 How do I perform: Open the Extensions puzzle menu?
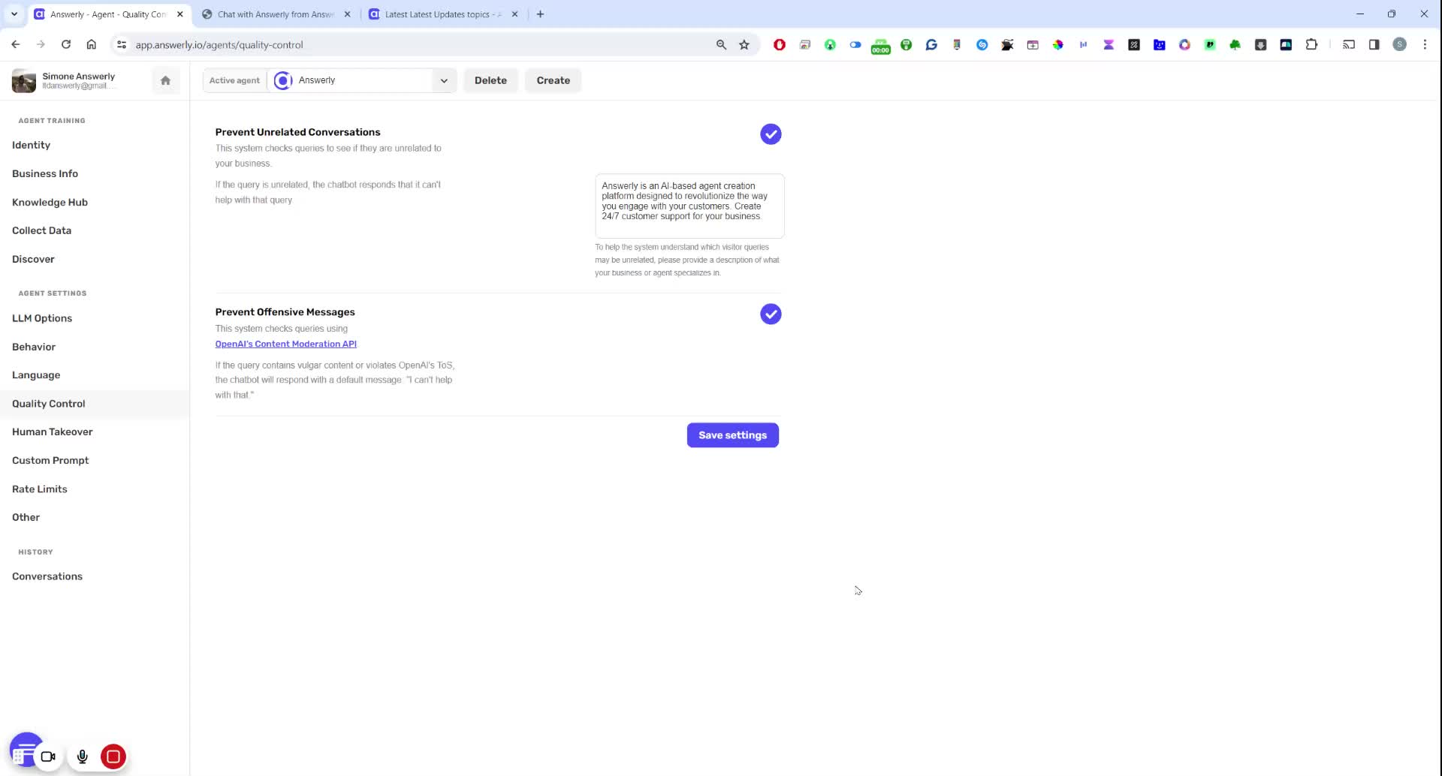tap(1311, 45)
